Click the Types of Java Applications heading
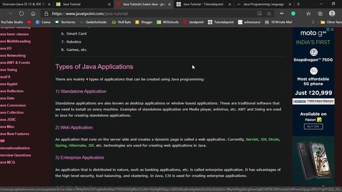The image size is (342, 192). [94, 67]
